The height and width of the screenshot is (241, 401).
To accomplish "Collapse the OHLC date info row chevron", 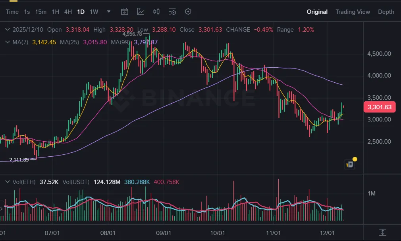I will pos(7,30).
